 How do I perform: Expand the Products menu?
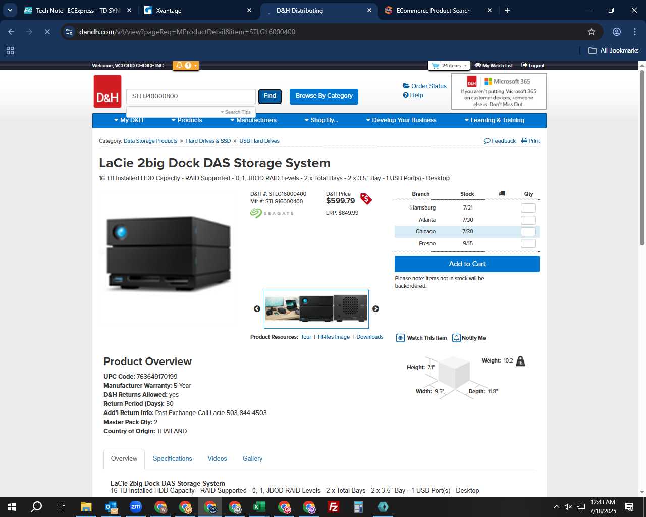(x=187, y=120)
